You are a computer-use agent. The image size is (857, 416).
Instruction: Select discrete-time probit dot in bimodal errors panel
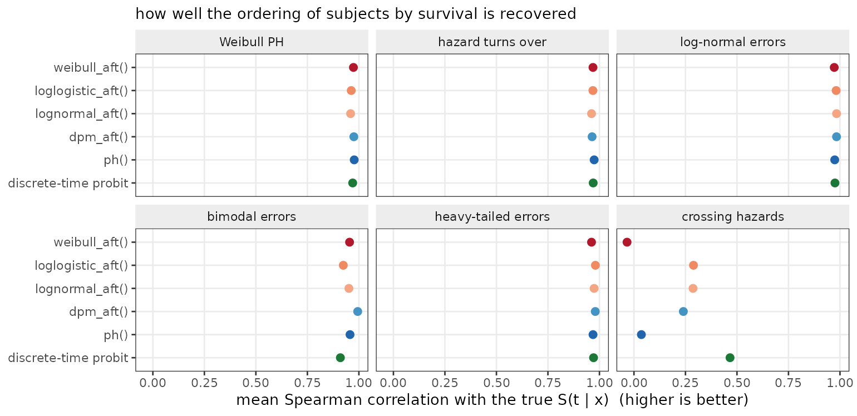click(340, 358)
